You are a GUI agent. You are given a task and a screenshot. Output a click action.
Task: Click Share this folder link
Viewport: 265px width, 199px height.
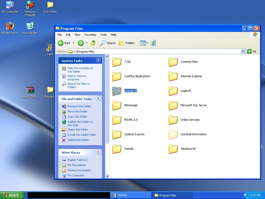pyautogui.click(x=78, y=130)
